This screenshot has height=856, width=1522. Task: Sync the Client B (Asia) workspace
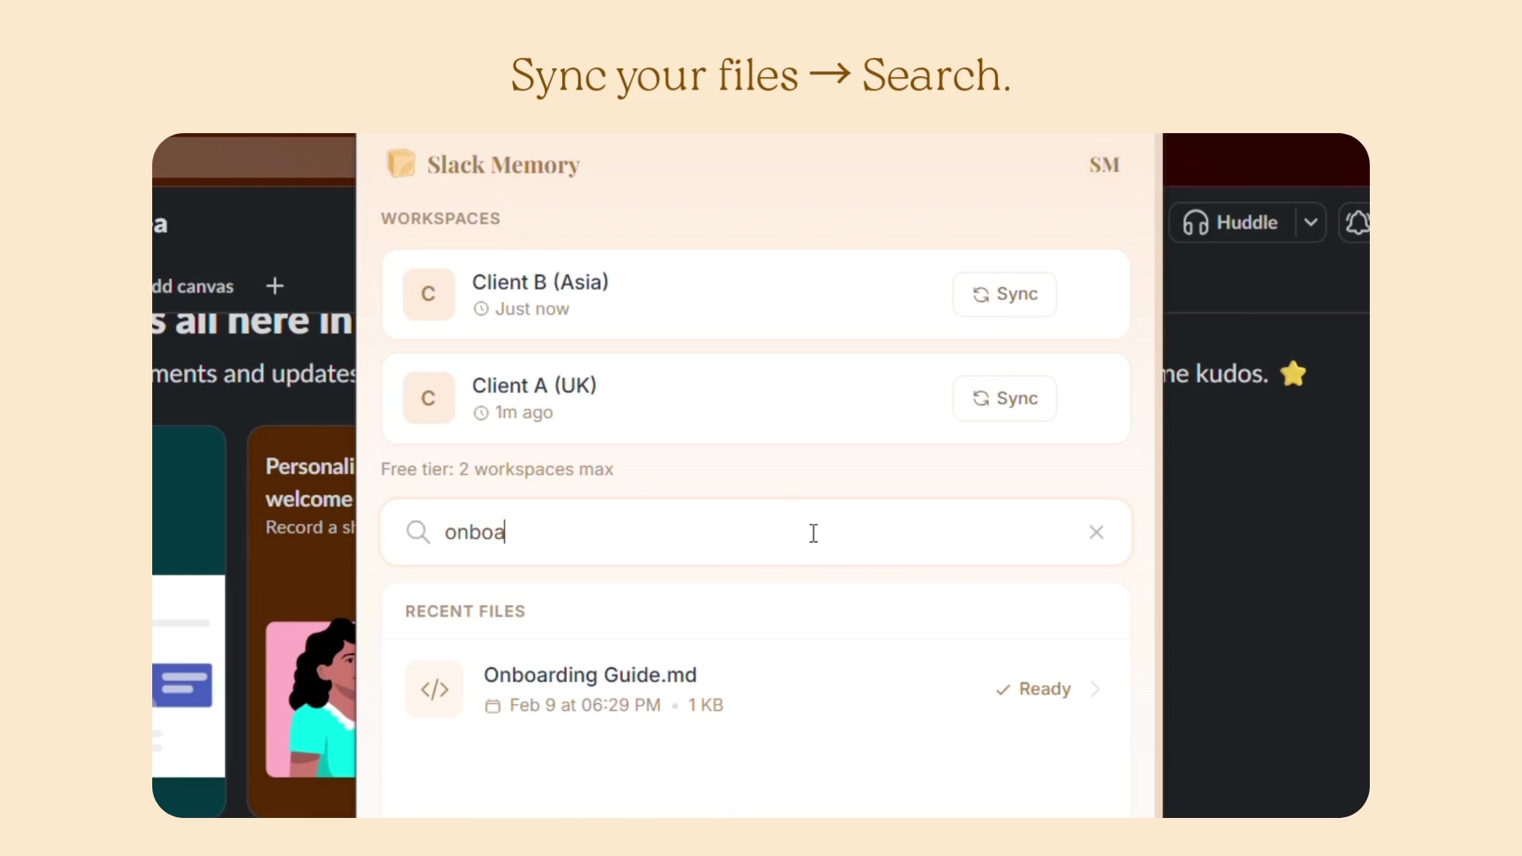[x=1004, y=294]
